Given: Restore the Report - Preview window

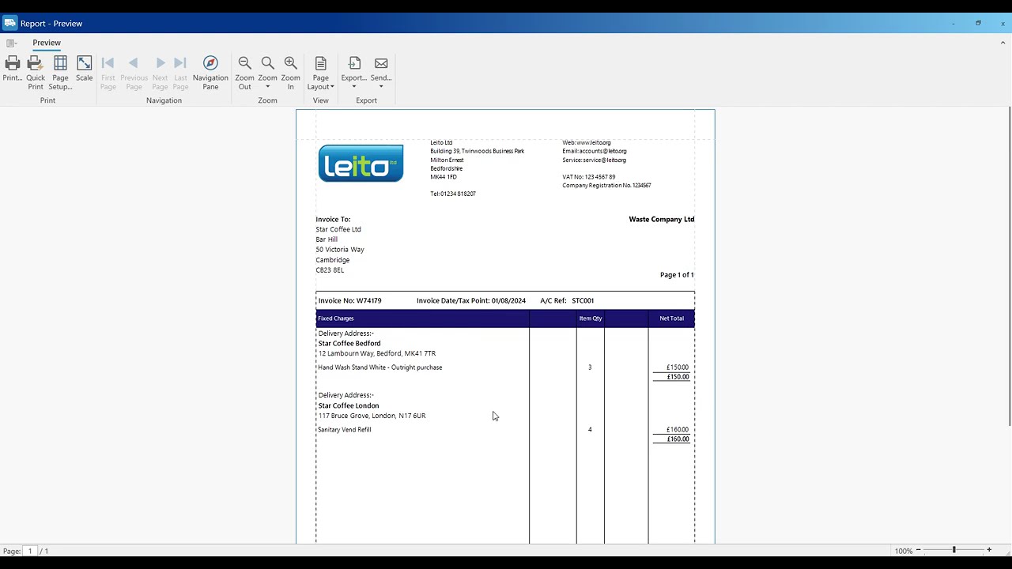Looking at the screenshot, I should 978,23.
